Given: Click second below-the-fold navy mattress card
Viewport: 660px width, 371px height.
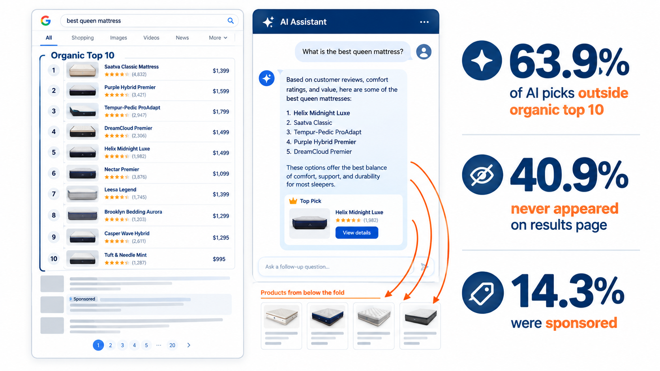Looking at the screenshot, I should (x=328, y=326).
